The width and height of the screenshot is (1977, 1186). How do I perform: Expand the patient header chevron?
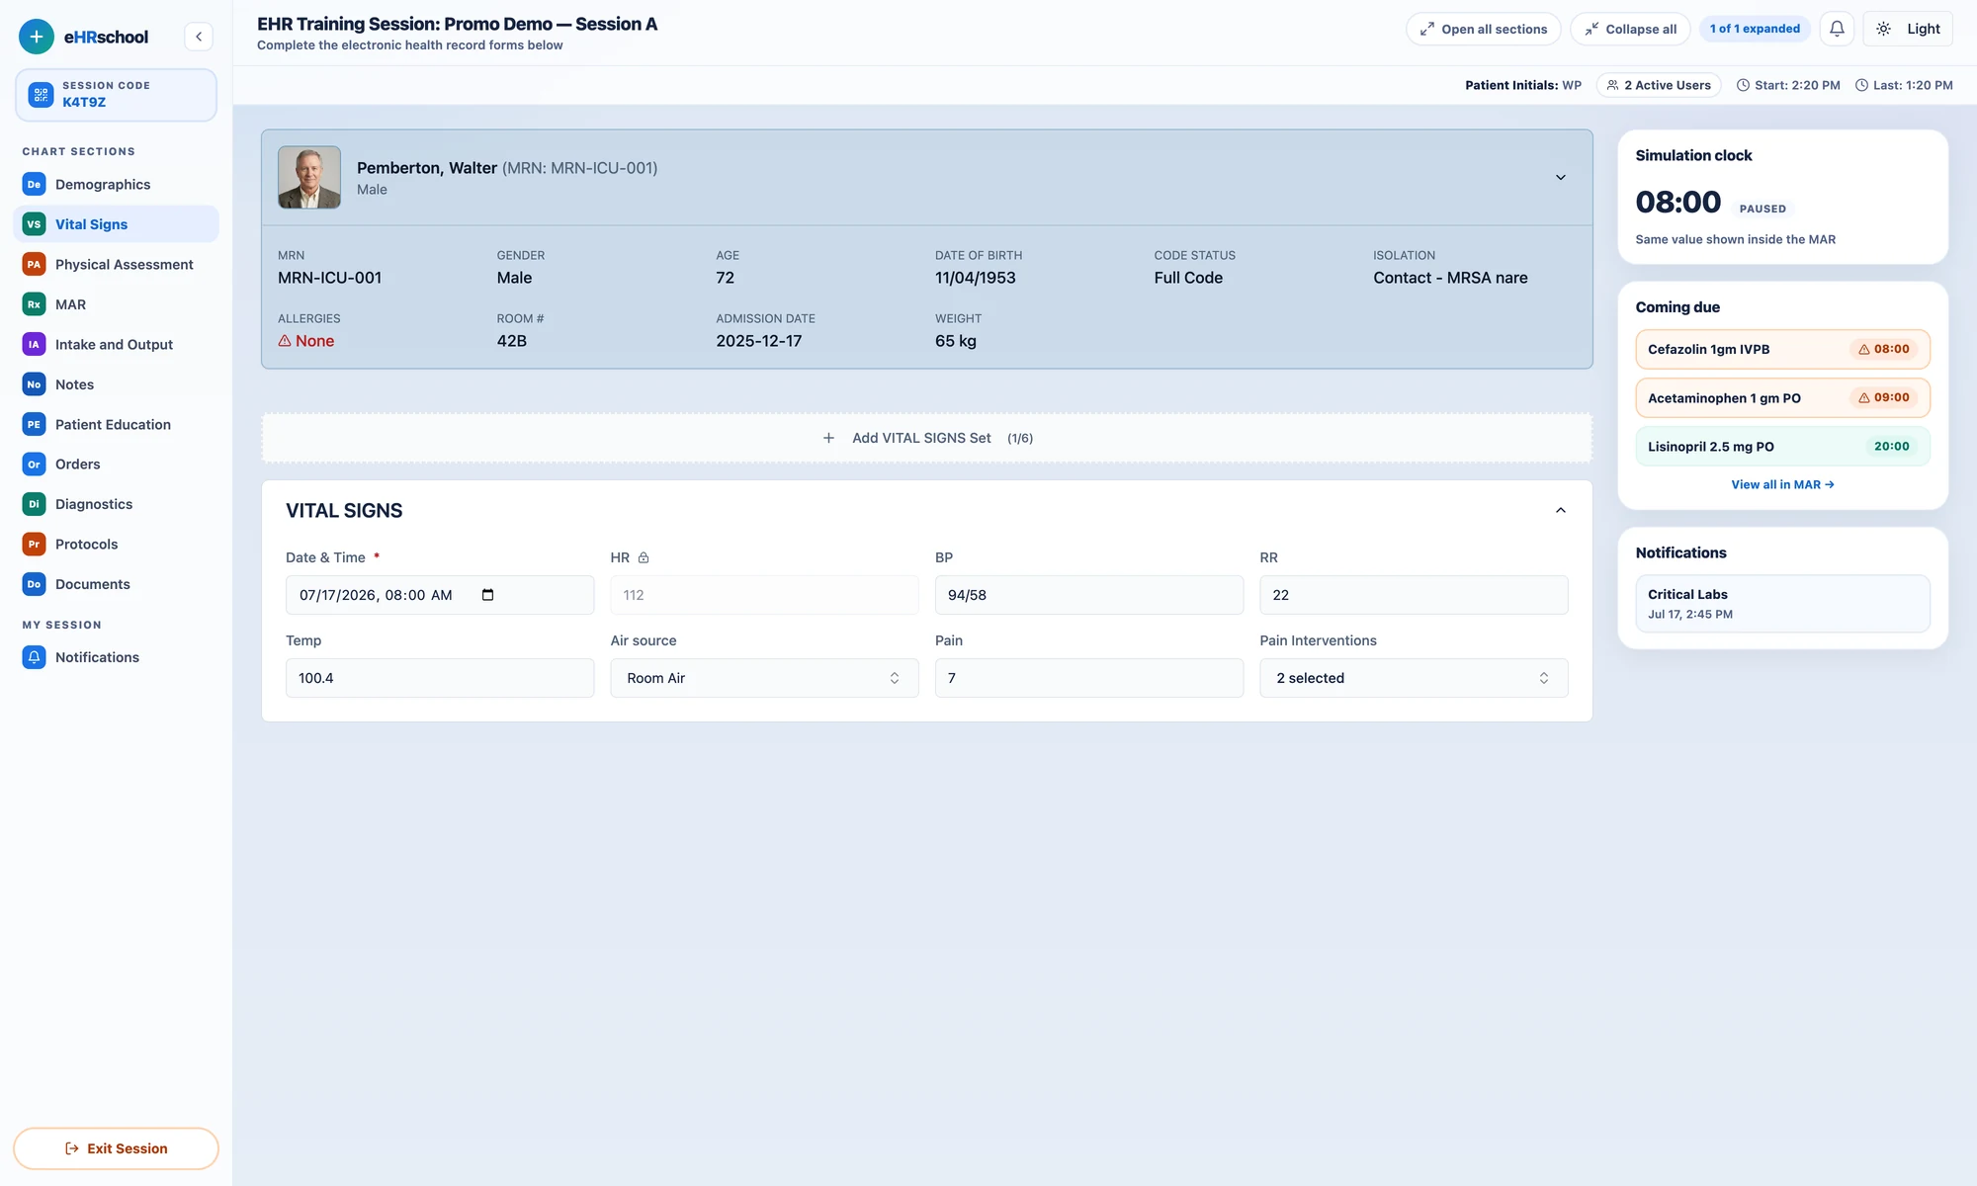[x=1561, y=178]
